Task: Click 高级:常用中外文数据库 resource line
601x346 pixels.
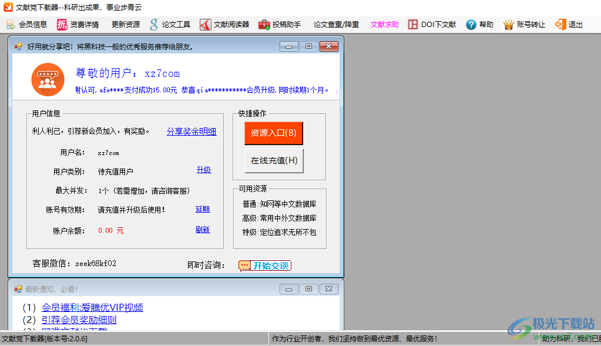Action: coord(280,219)
